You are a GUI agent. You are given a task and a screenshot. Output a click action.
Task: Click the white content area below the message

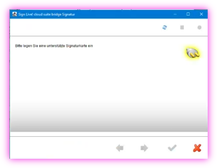pyautogui.click(x=97, y=76)
